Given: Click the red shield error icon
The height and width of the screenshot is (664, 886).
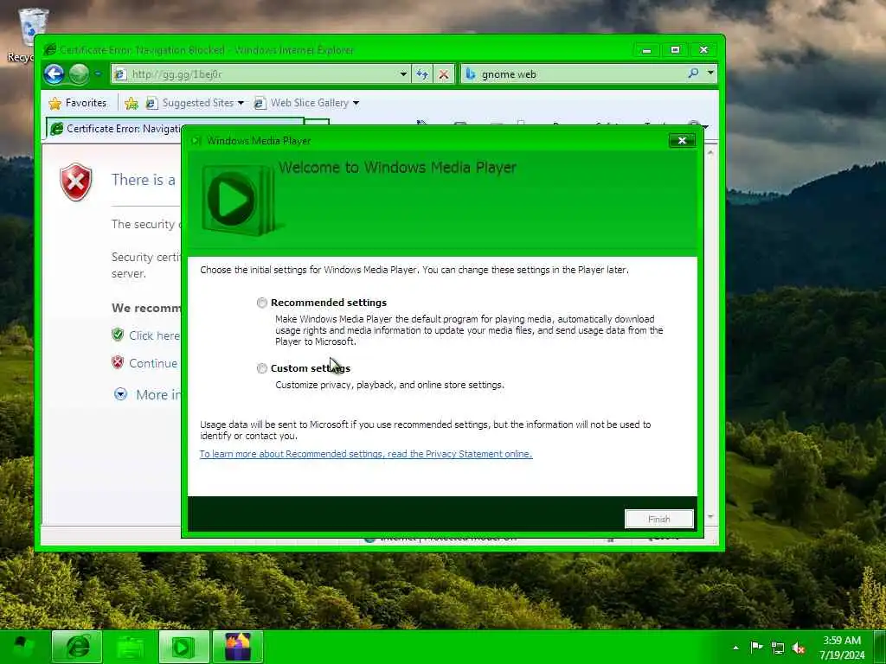Looking at the screenshot, I should pyautogui.click(x=76, y=182).
